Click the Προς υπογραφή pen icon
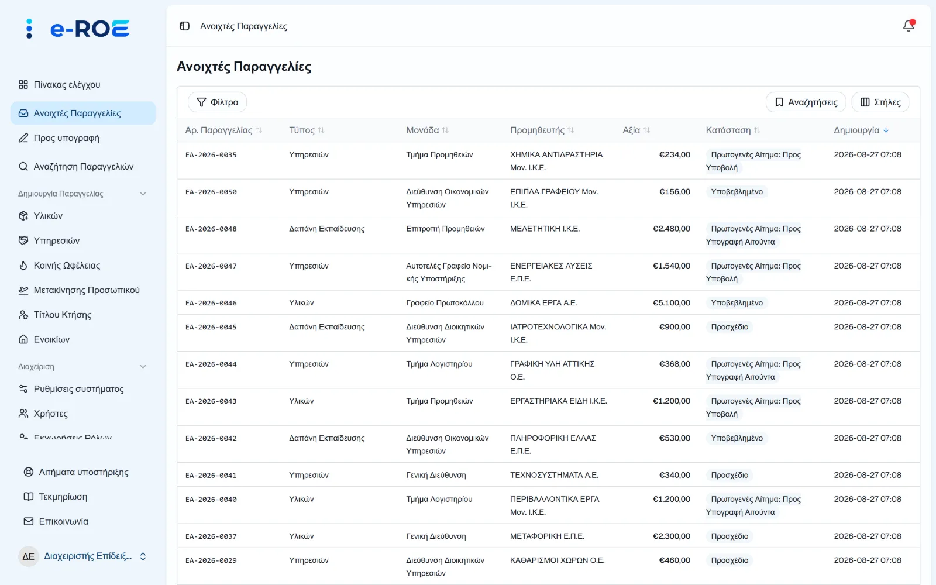This screenshot has width=936, height=585. [x=23, y=138]
